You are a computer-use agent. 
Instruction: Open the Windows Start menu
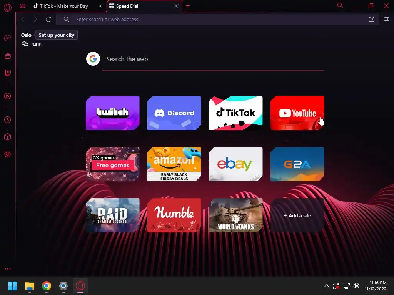pos(12,286)
